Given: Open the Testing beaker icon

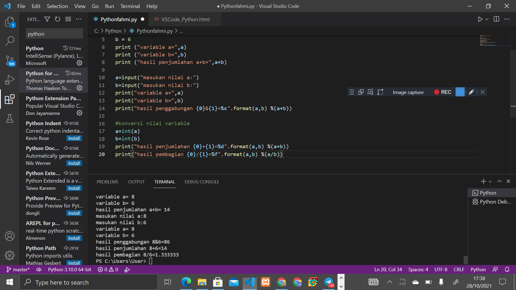Looking at the screenshot, I should pyautogui.click(x=10, y=118).
